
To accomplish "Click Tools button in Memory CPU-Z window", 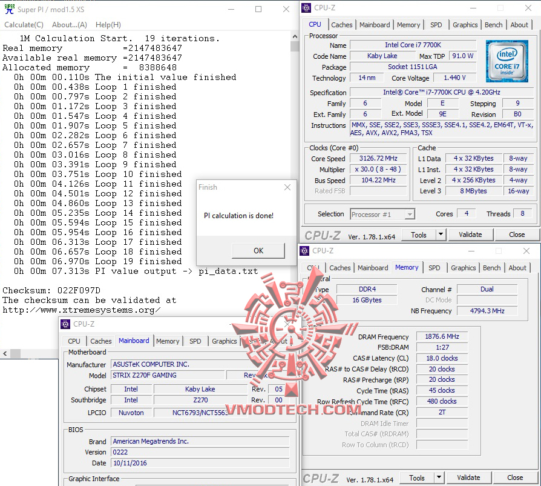I will point(417,478).
